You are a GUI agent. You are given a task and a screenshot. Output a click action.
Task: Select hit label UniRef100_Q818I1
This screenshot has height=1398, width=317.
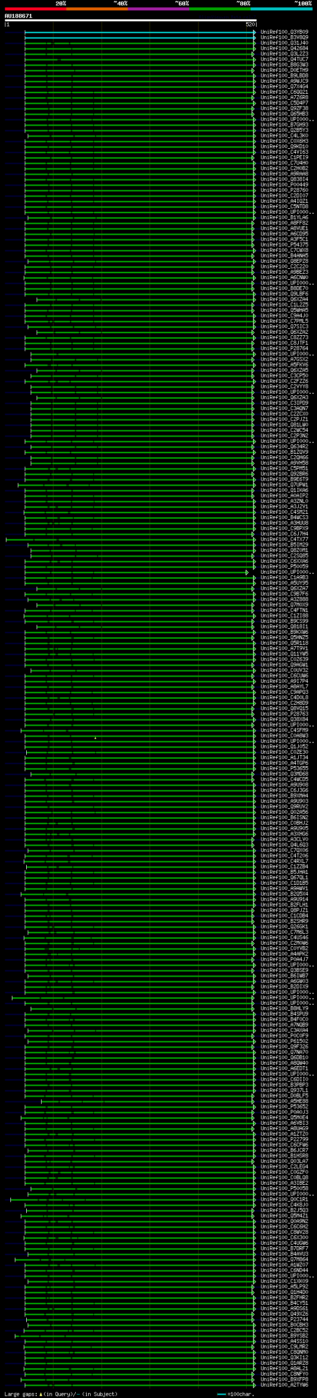[284, 626]
